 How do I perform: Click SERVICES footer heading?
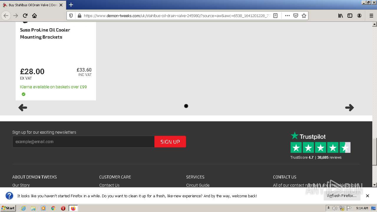coord(195,177)
